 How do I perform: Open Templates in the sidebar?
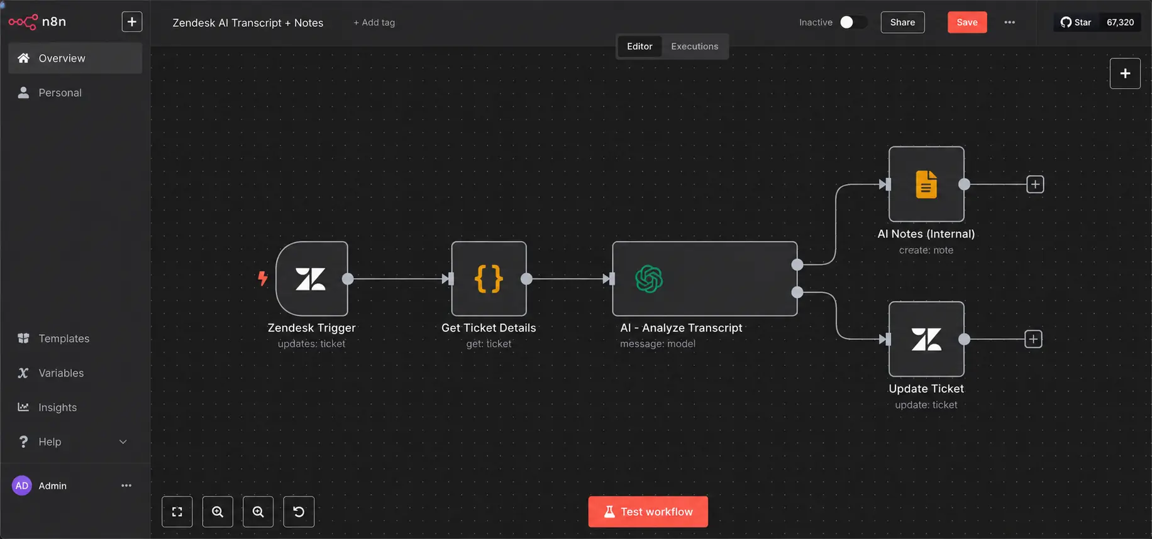pos(75,339)
